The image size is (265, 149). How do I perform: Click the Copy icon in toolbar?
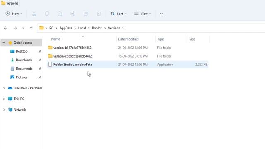click(47, 14)
